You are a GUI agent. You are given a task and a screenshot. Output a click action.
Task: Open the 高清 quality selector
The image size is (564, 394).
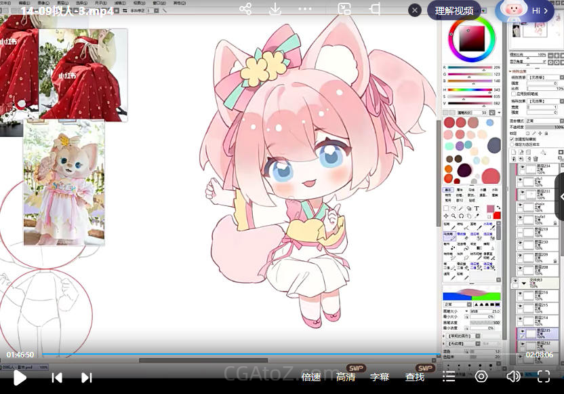tap(346, 377)
